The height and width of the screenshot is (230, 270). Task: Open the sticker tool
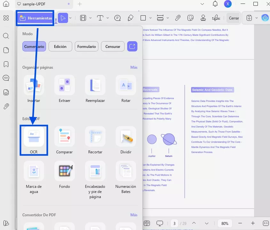click(x=190, y=18)
